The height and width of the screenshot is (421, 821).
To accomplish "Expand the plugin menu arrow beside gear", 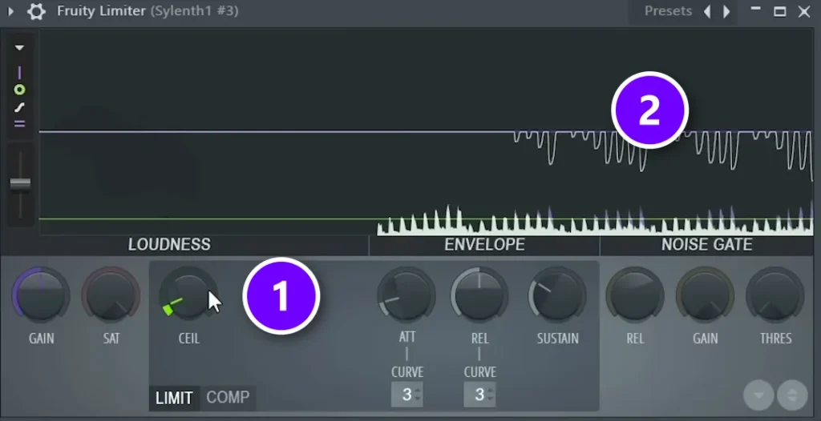I will pos(10,11).
